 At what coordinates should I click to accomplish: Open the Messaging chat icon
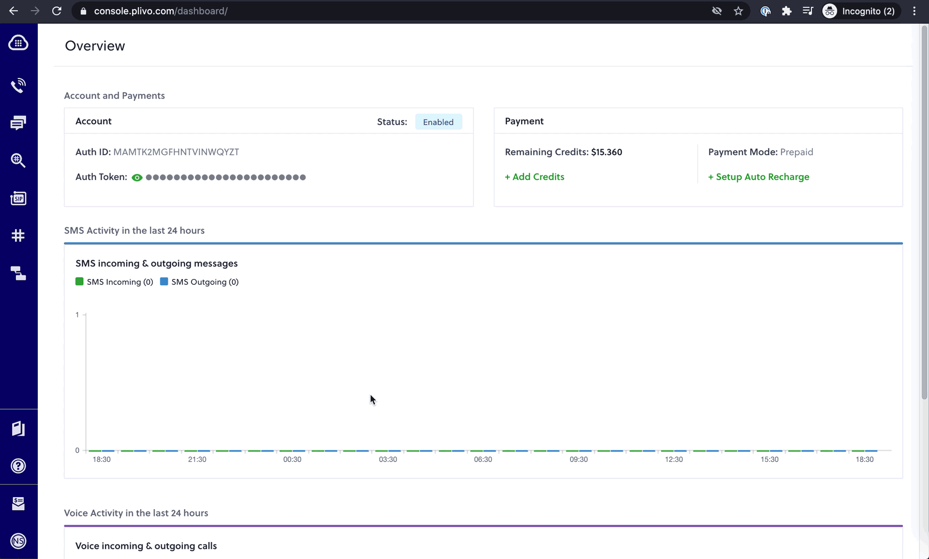point(18,123)
